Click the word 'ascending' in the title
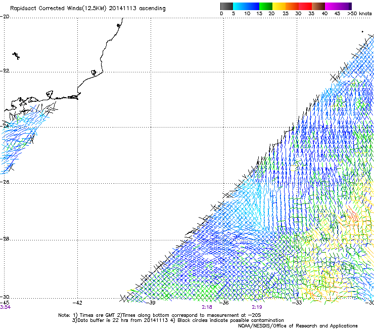Viewport: 374px width, 329px height. (x=152, y=9)
